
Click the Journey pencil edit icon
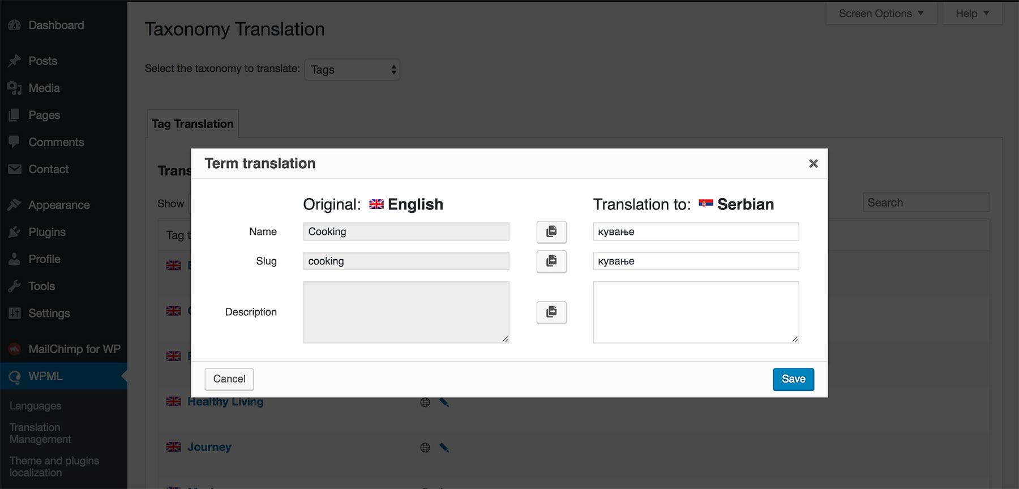point(444,448)
